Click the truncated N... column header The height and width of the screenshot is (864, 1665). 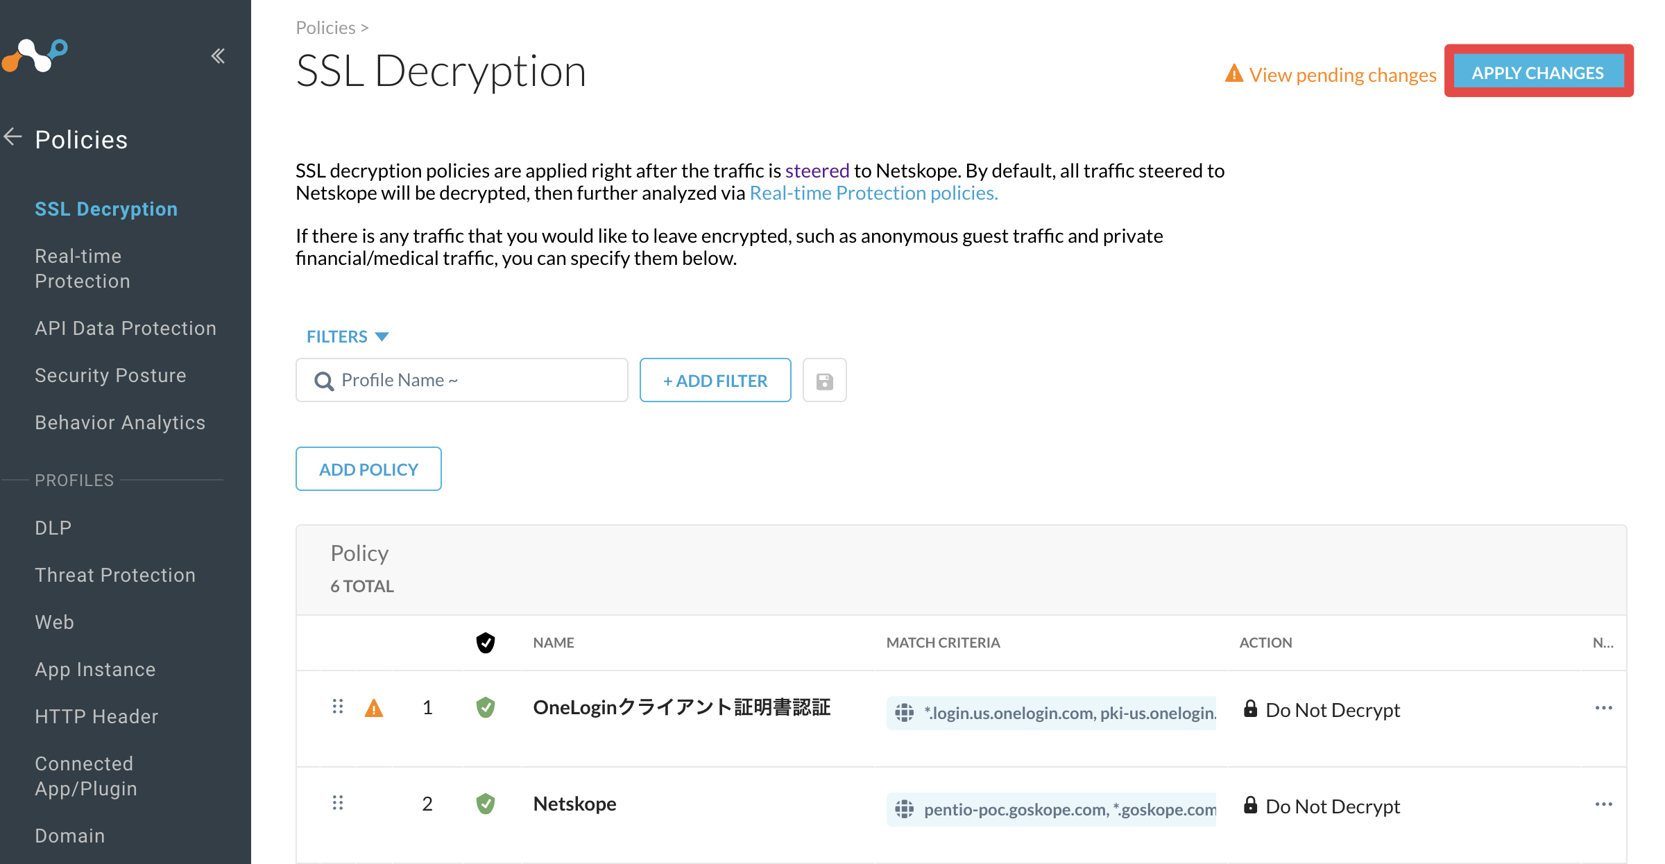(x=1603, y=643)
